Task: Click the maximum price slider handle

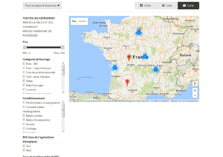Action: 62,47
